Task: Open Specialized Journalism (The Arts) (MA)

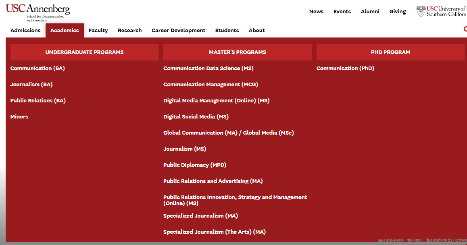Action: pos(215,232)
